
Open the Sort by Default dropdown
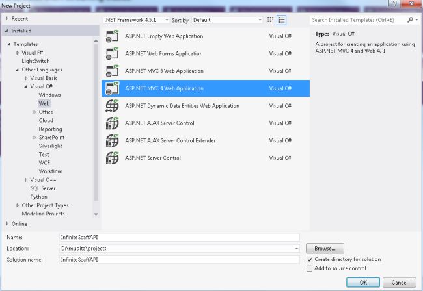pos(227,20)
